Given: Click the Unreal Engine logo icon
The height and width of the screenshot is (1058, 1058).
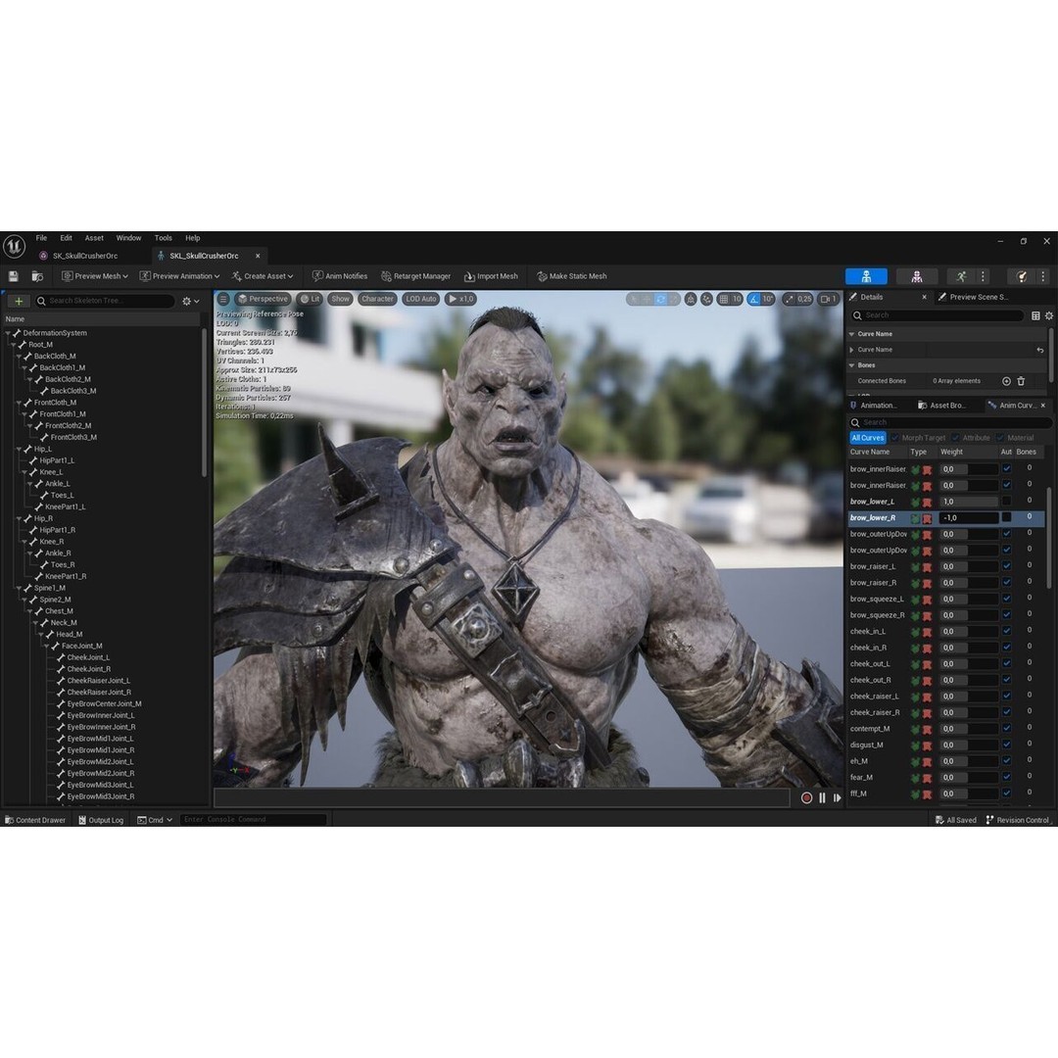Looking at the screenshot, I should tap(14, 246).
